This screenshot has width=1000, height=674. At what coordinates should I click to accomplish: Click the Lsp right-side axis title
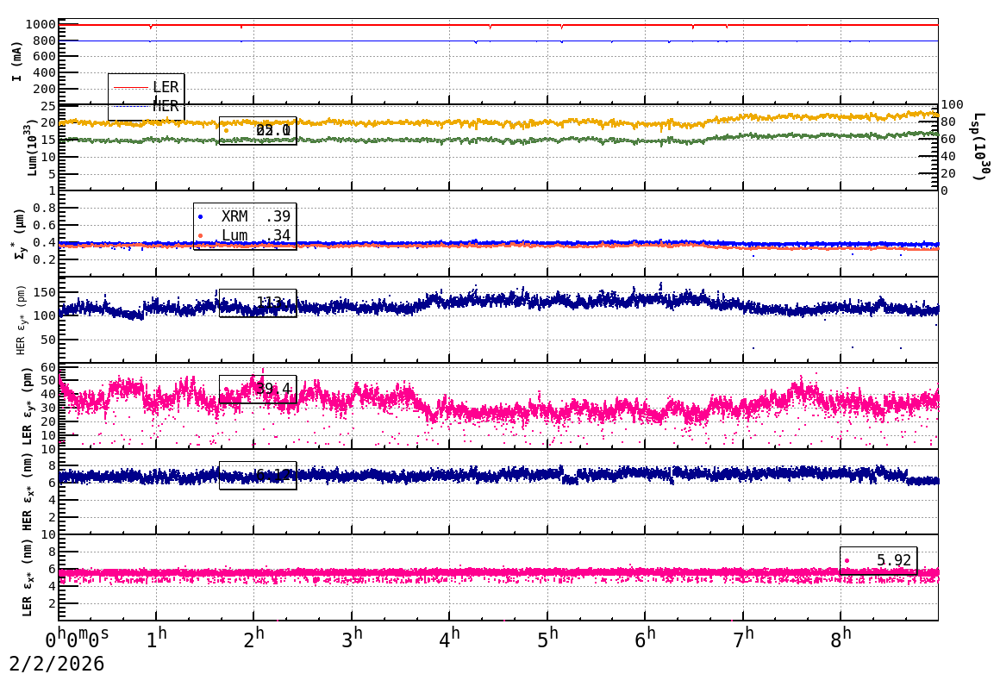[979, 147]
